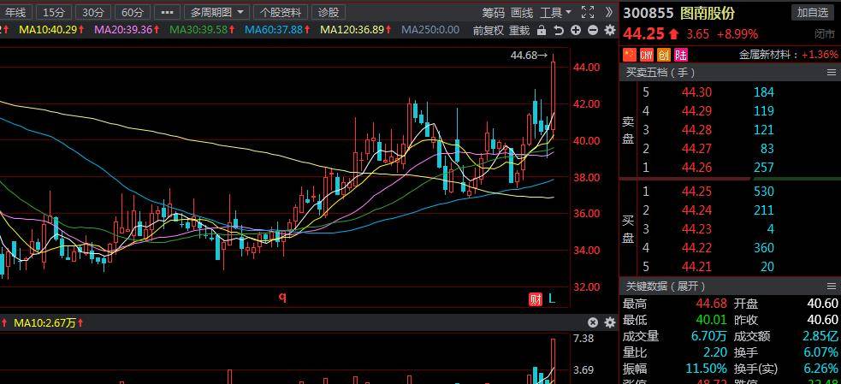Viewport: 841px width, 384px height.
Task: Click the lock icon in chart toolbar
Action: click(x=541, y=30)
